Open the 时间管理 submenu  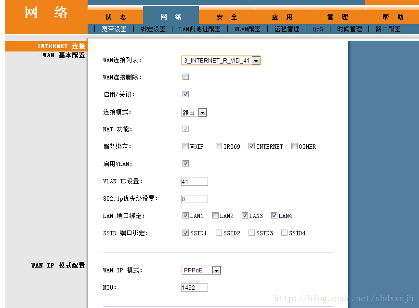coord(350,29)
